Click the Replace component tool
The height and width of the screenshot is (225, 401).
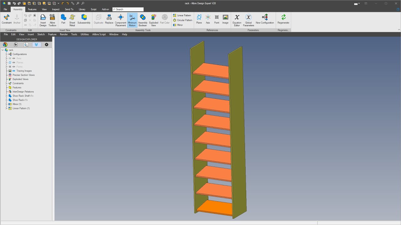[109, 19]
